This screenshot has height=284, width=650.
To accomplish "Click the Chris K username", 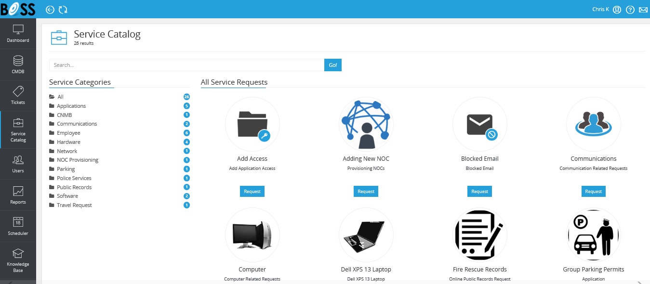I will click(x=600, y=9).
